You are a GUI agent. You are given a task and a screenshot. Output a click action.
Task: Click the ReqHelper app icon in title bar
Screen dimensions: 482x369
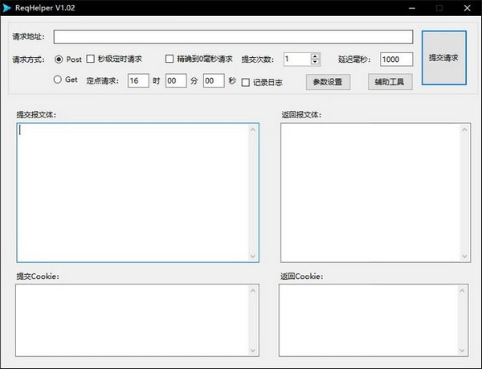[x=7, y=7]
